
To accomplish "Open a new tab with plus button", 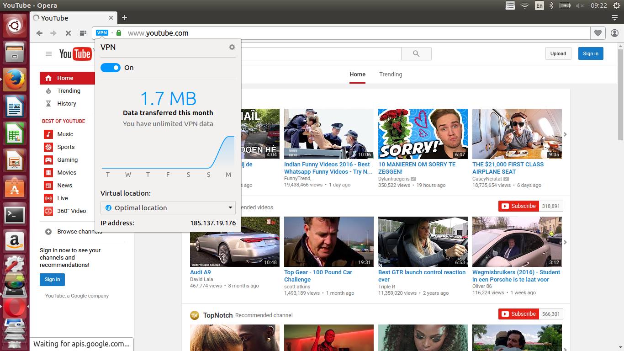I will [x=124, y=18].
